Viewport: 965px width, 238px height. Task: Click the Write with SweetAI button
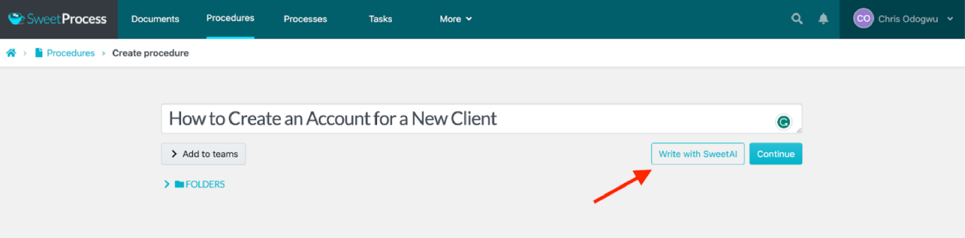(698, 154)
